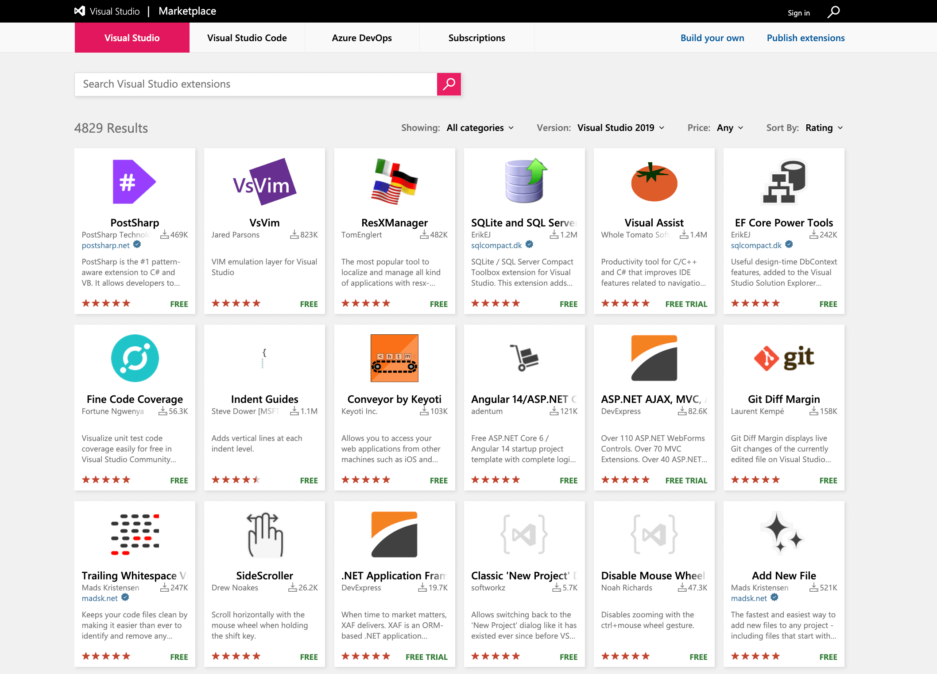Focus the Search Visual Studio extensions field
Screen dimensions: 937x674
(256, 84)
